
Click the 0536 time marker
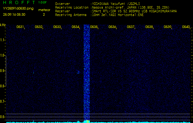tap(112, 27)
